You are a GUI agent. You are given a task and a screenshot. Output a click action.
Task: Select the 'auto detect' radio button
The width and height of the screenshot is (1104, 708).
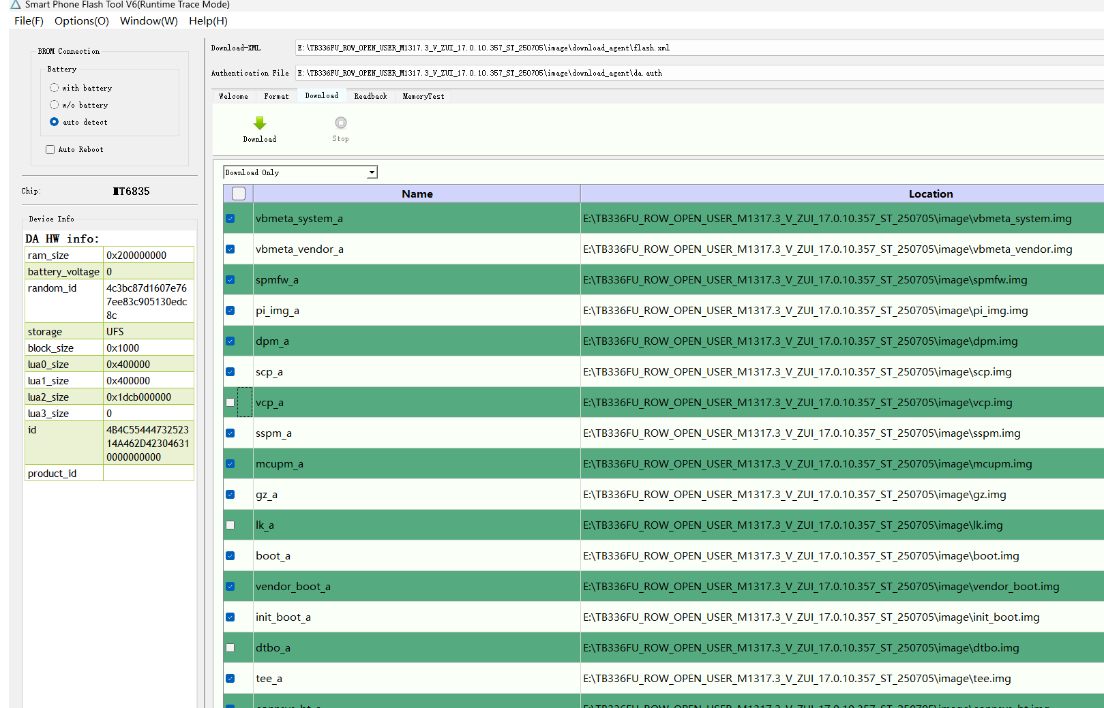[54, 122]
